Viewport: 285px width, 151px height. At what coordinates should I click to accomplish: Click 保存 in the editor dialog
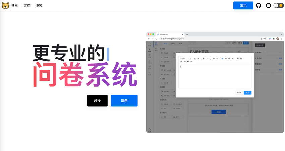(247, 92)
